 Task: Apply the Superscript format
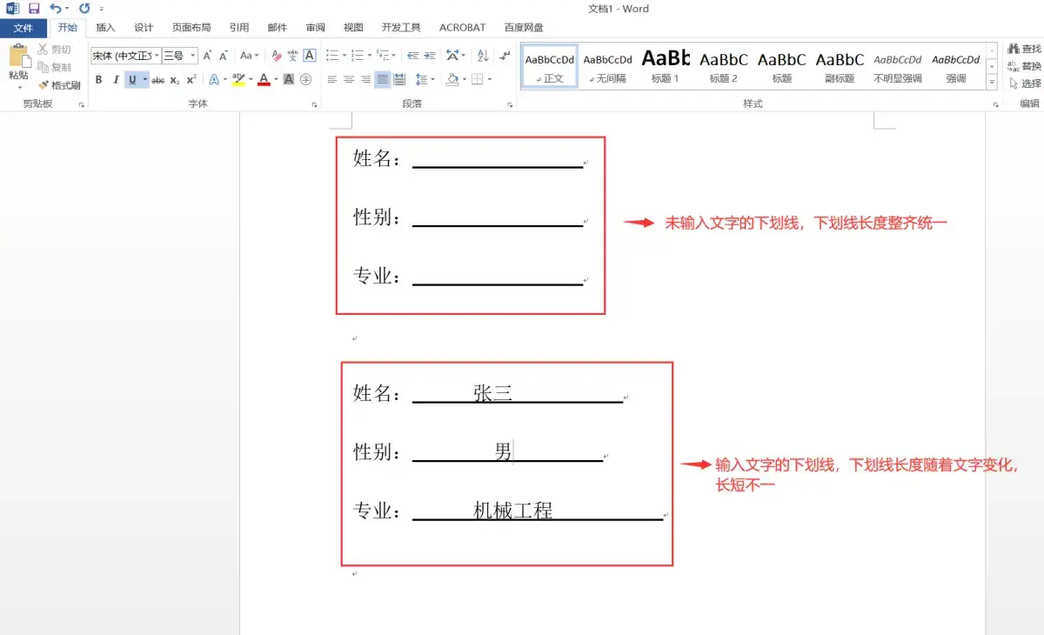tap(191, 80)
